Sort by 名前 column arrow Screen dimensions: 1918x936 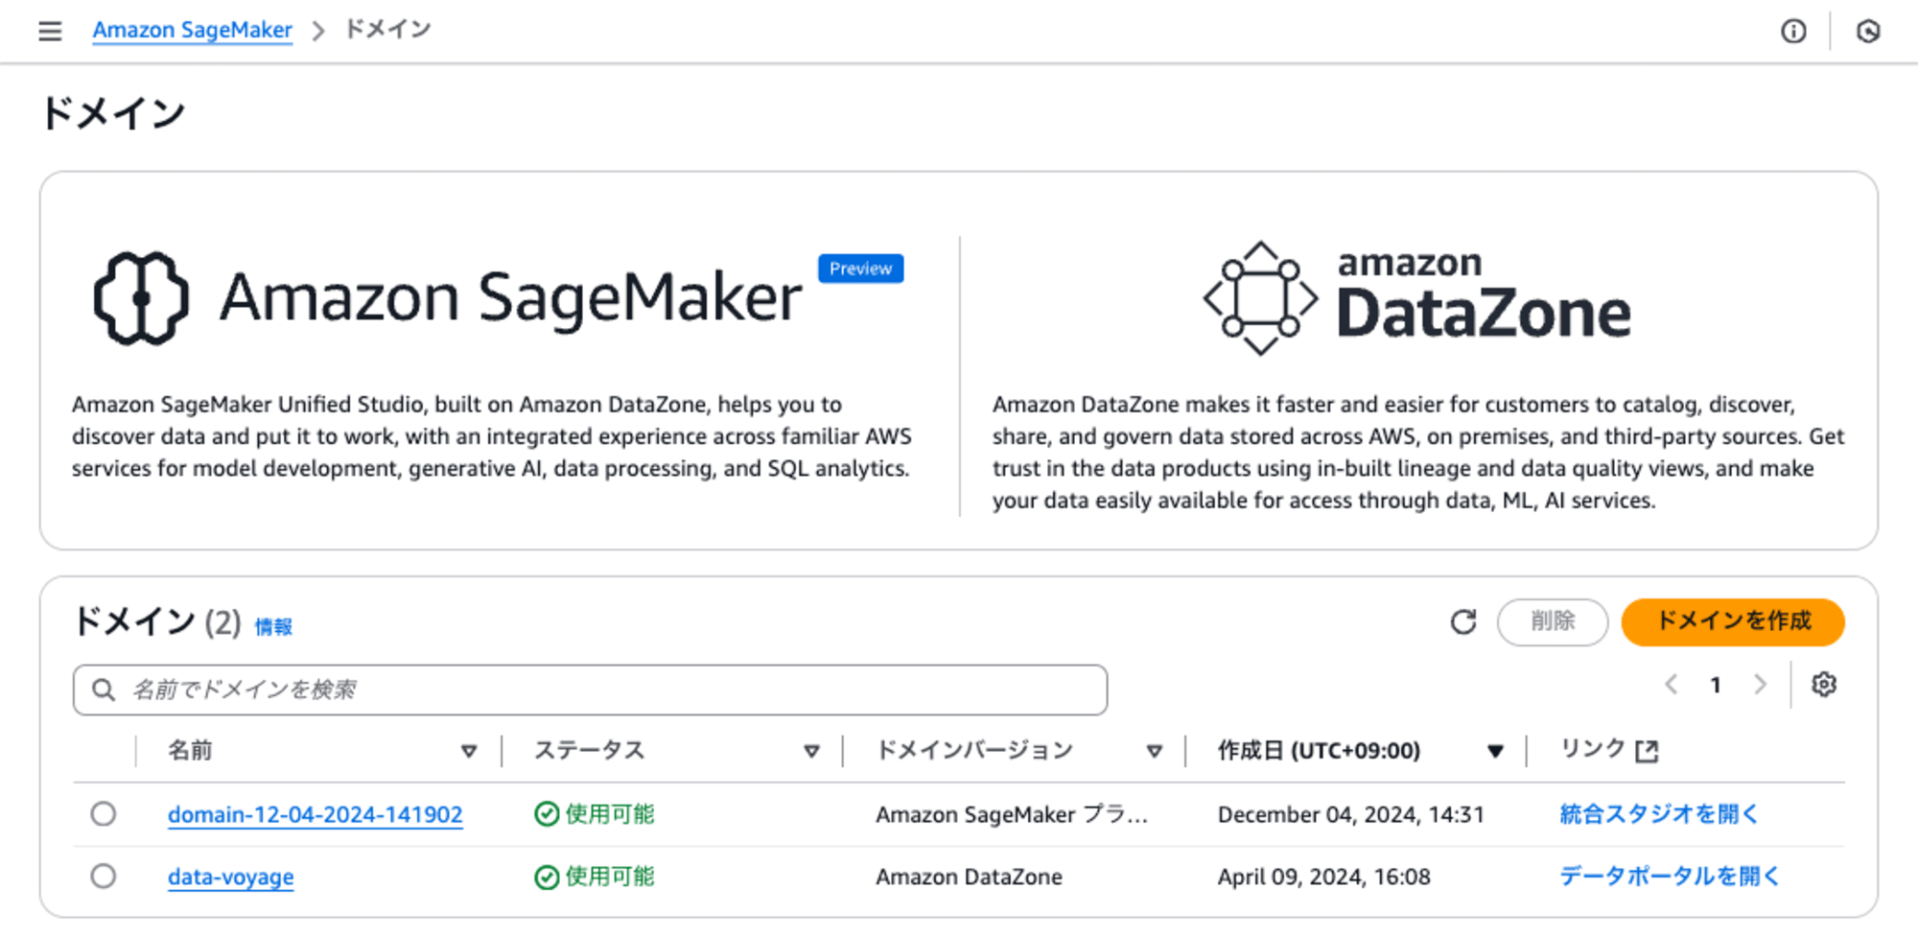click(469, 751)
